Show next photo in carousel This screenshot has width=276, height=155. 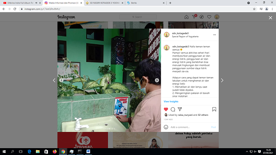[157, 80]
